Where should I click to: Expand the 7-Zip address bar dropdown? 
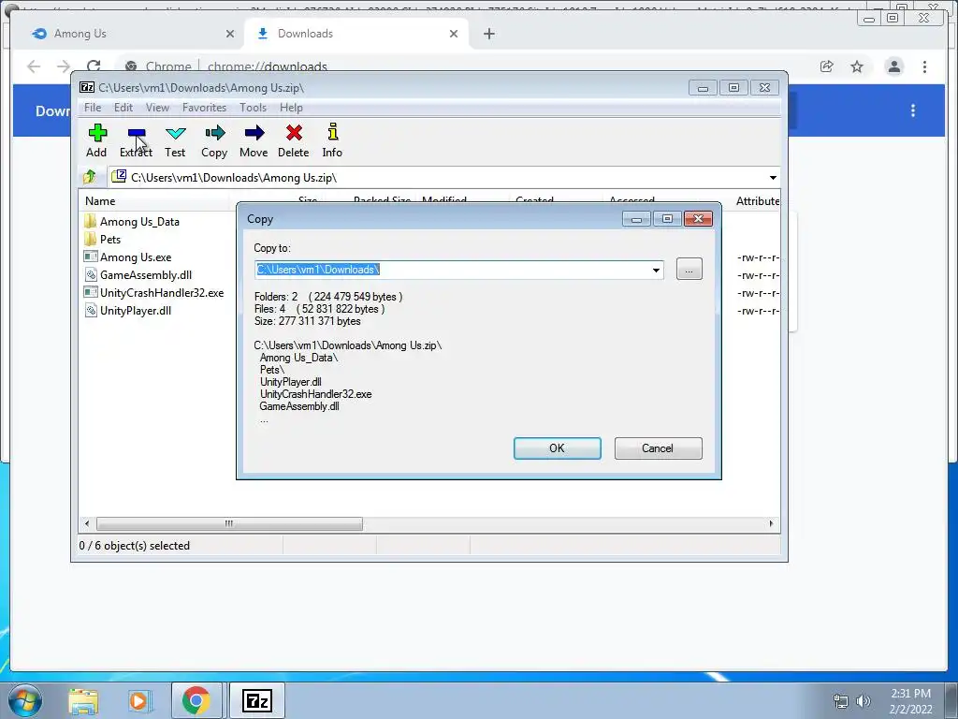(772, 178)
